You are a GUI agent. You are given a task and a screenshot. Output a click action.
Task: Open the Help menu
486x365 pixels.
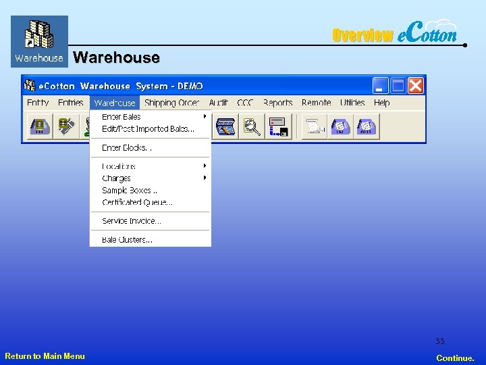coord(381,103)
